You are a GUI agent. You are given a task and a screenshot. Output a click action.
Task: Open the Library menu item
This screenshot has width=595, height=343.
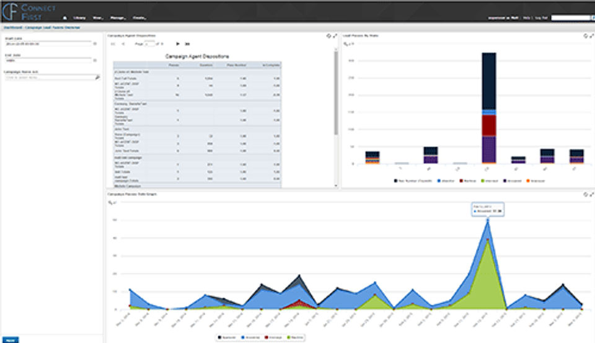pos(79,18)
